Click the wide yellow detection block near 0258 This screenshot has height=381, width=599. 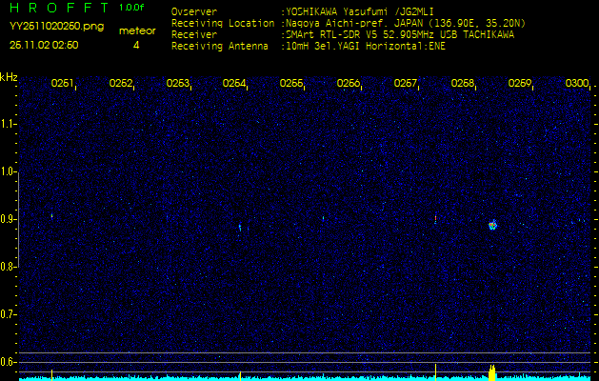coord(492,372)
